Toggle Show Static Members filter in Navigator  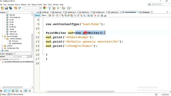[x=9, y=91]
